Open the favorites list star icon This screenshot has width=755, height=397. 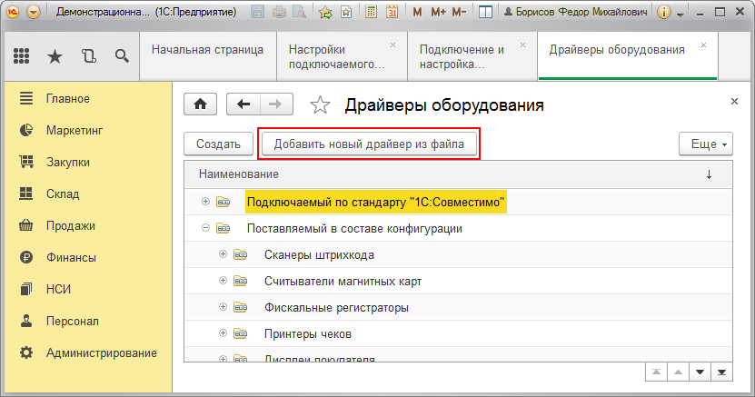[346, 12]
